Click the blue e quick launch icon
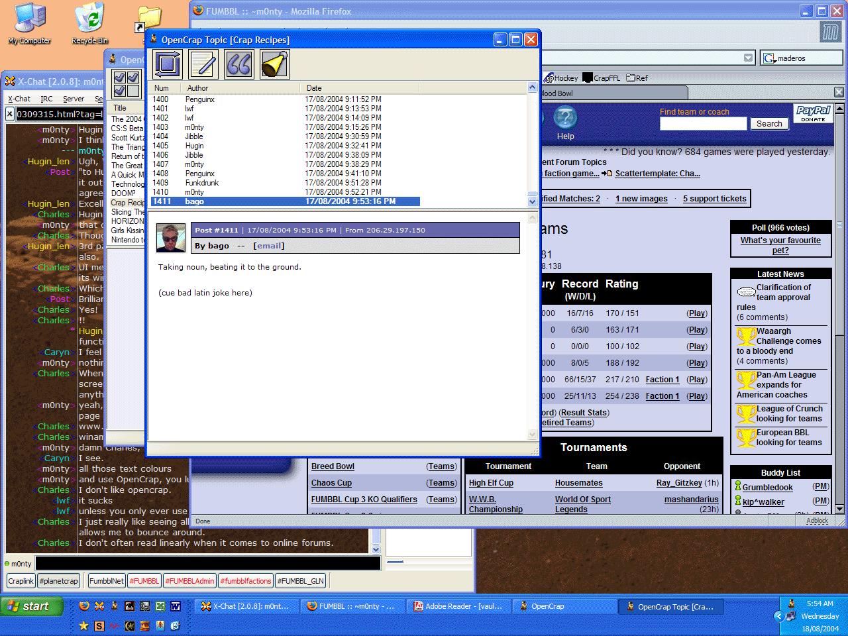Screen dimensions: 848x636 click(176, 625)
